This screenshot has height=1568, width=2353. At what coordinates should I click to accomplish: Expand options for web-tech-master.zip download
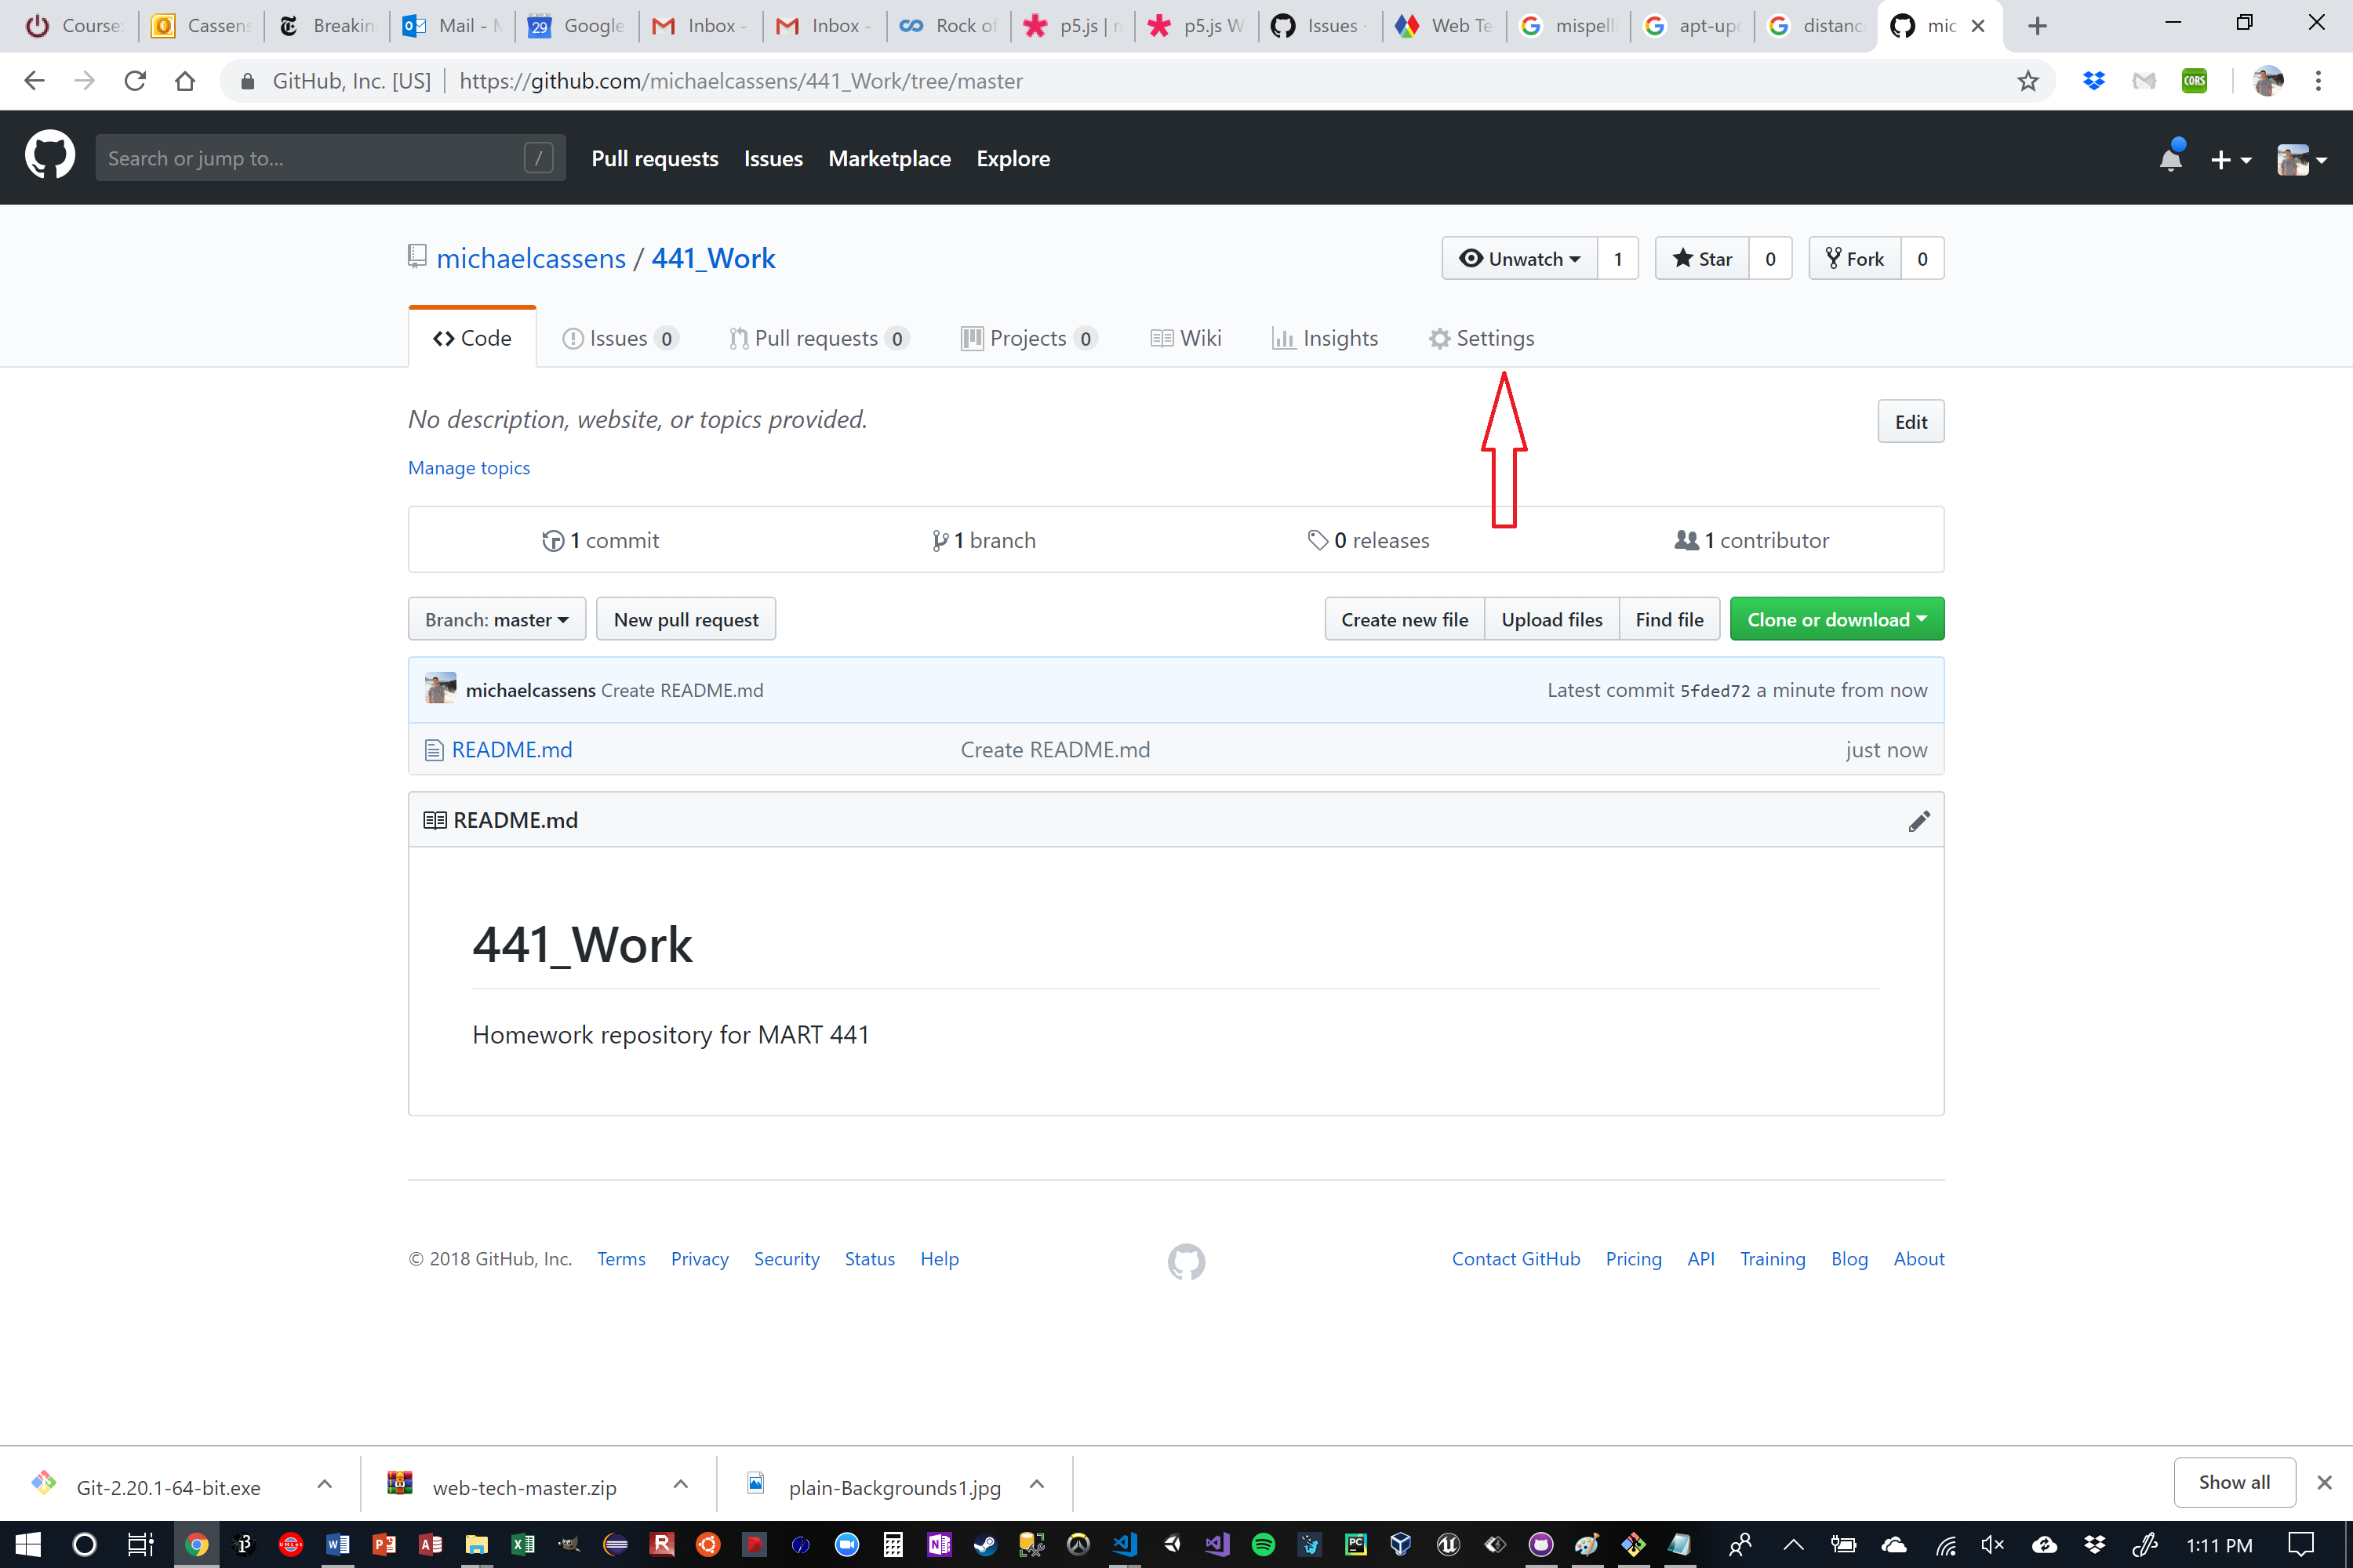click(680, 1484)
